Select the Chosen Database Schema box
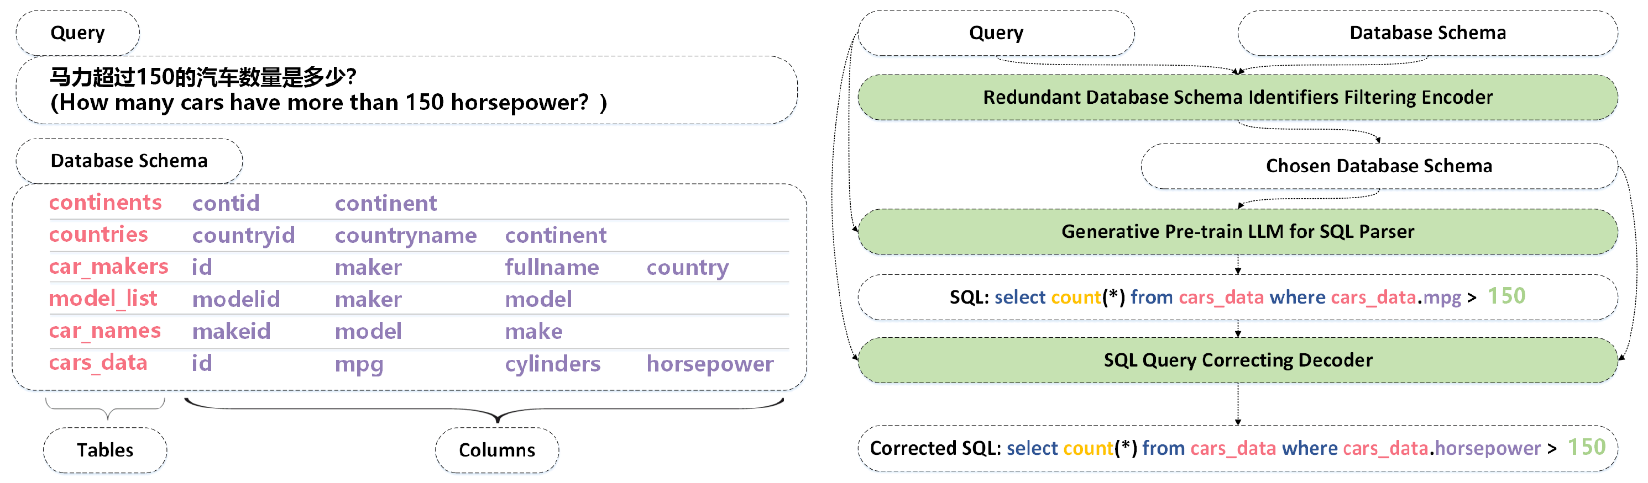Screen dimensions: 1648x483 click(1378, 166)
